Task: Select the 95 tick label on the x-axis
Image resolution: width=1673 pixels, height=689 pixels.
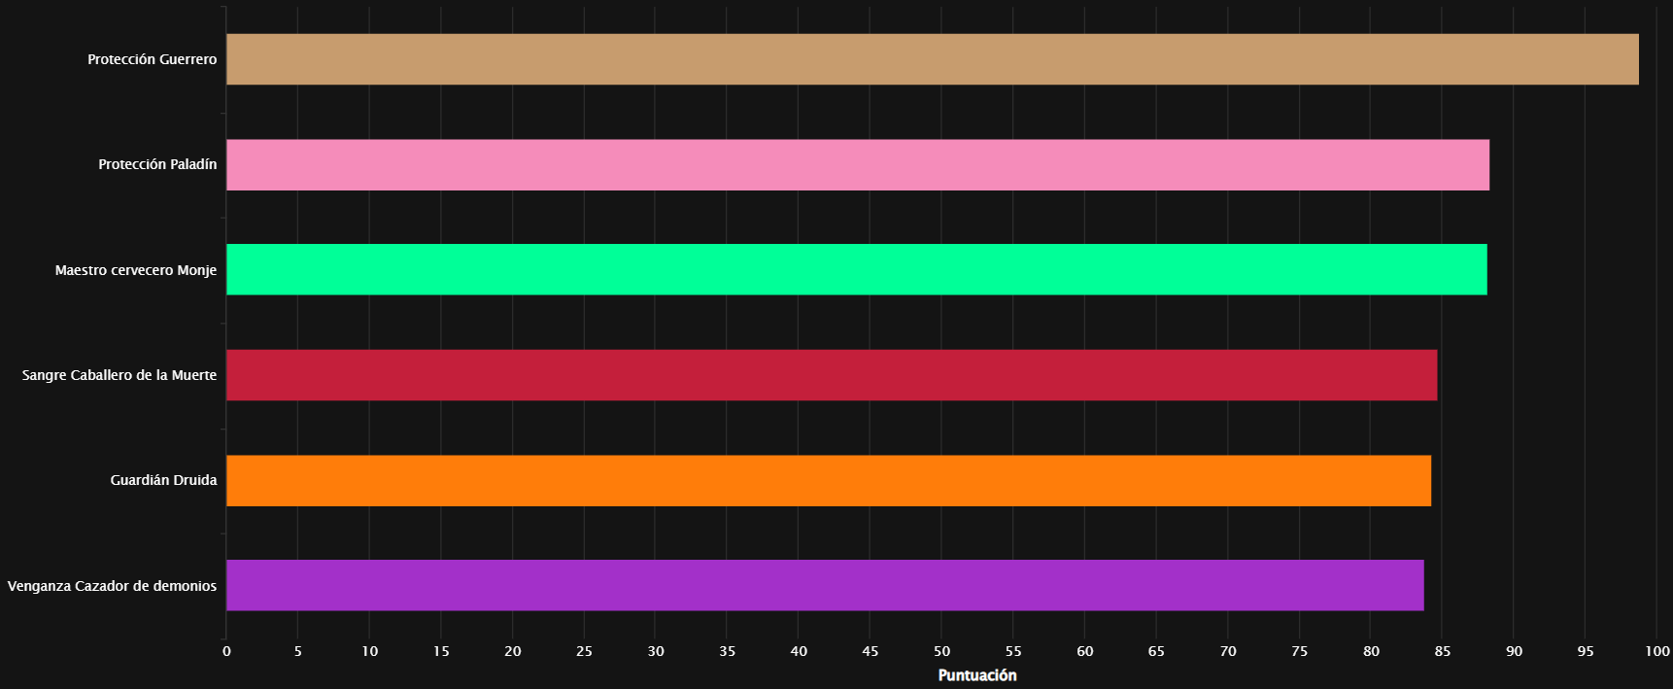Action: pos(1585,651)
